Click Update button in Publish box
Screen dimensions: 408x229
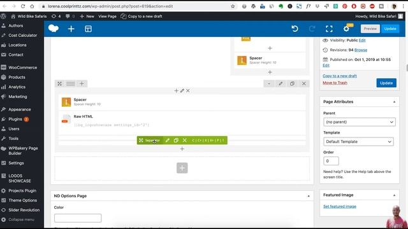point(386,83)
